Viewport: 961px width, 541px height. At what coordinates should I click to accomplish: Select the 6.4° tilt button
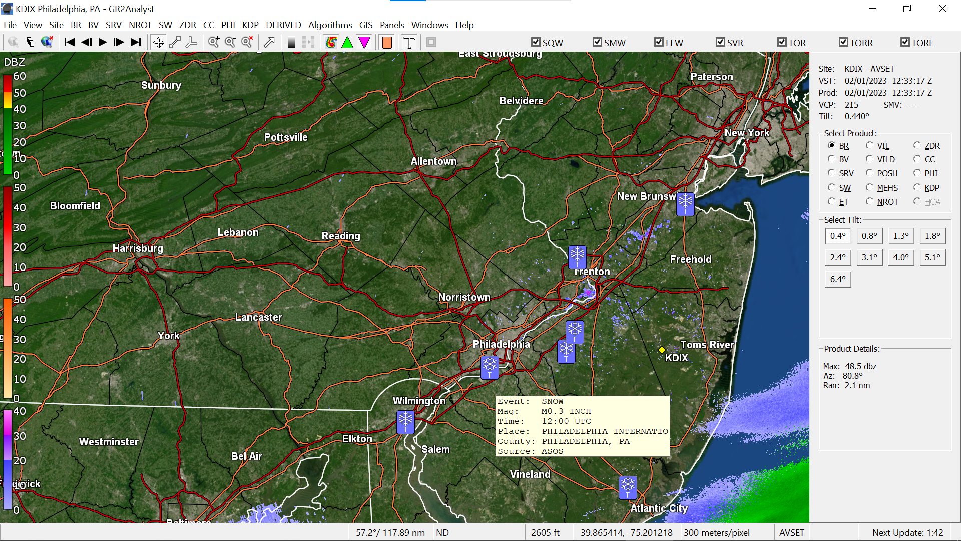[838, 279]
